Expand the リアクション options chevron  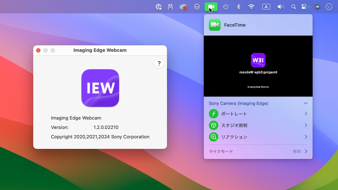click(306, 137)
